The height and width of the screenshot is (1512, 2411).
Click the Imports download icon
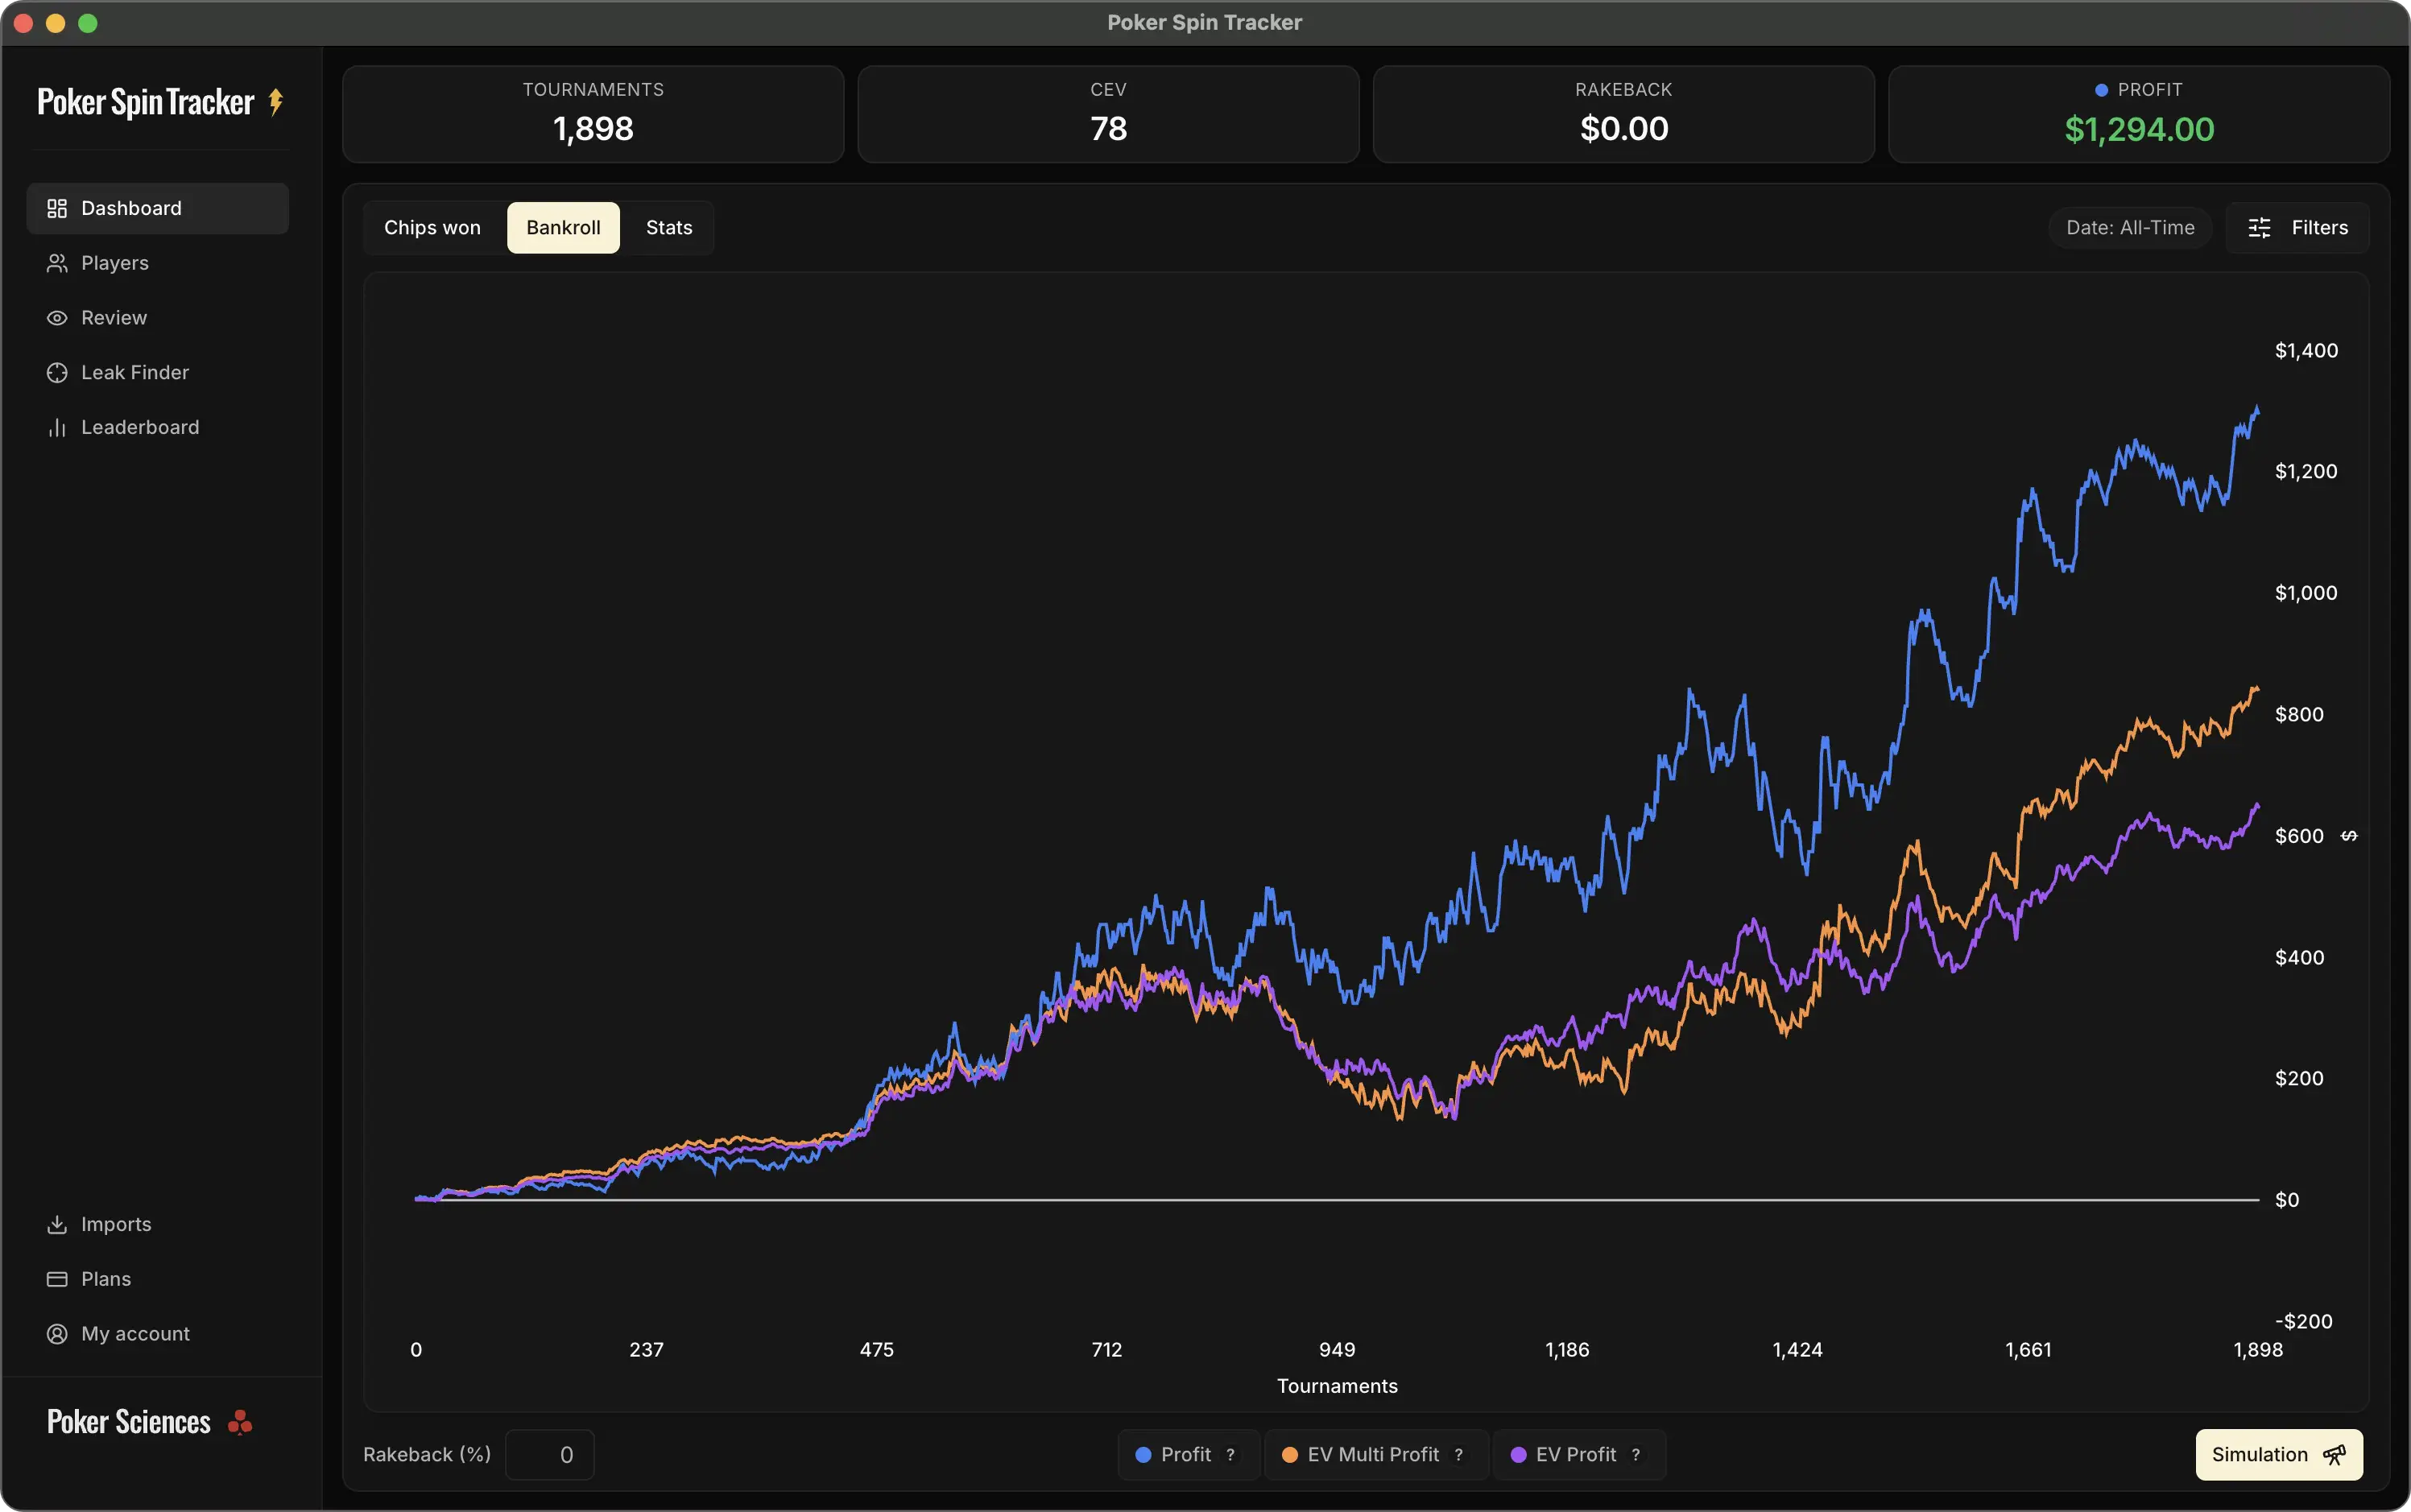click(x=57, y=1225)
